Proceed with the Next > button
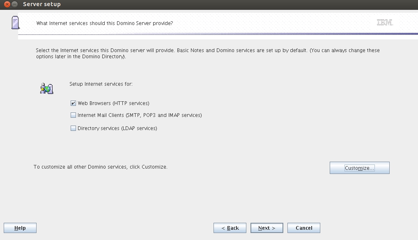Image resolution: width=418 pixels, height=240 pixels. [266, 228]
